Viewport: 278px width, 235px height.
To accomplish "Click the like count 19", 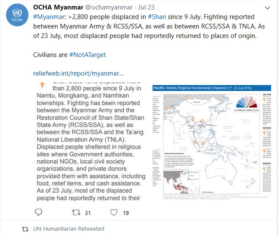I will pyautogui.click(x=126, y=213).
